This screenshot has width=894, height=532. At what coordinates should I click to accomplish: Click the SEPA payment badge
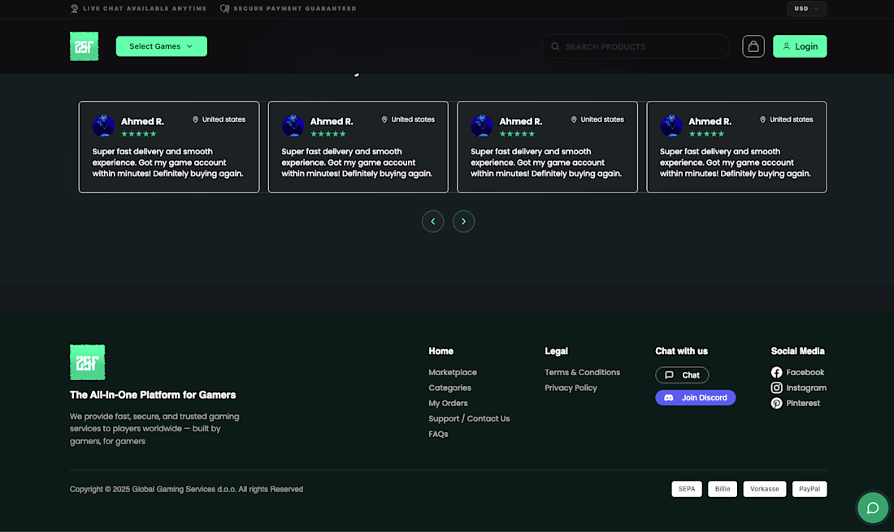click(x=687, y=489)
